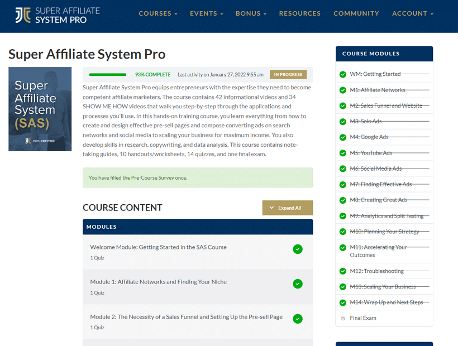Expand all course content modules
Image resolution: width=458 pixels, height=346 pixels.
point(288,208)
